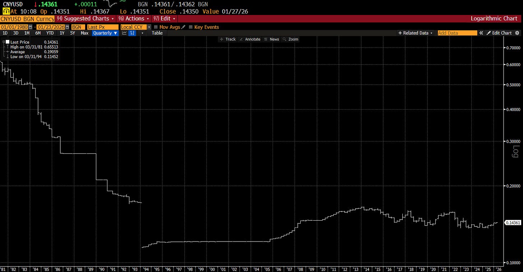Select the 5Y range tab

[x=73, y=33]
